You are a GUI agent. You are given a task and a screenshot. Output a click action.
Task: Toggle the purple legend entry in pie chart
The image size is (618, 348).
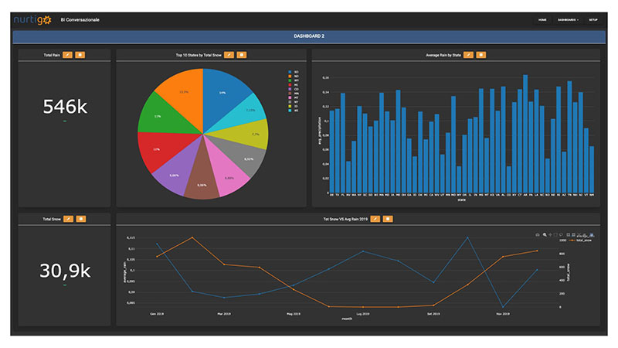[294, 89]
